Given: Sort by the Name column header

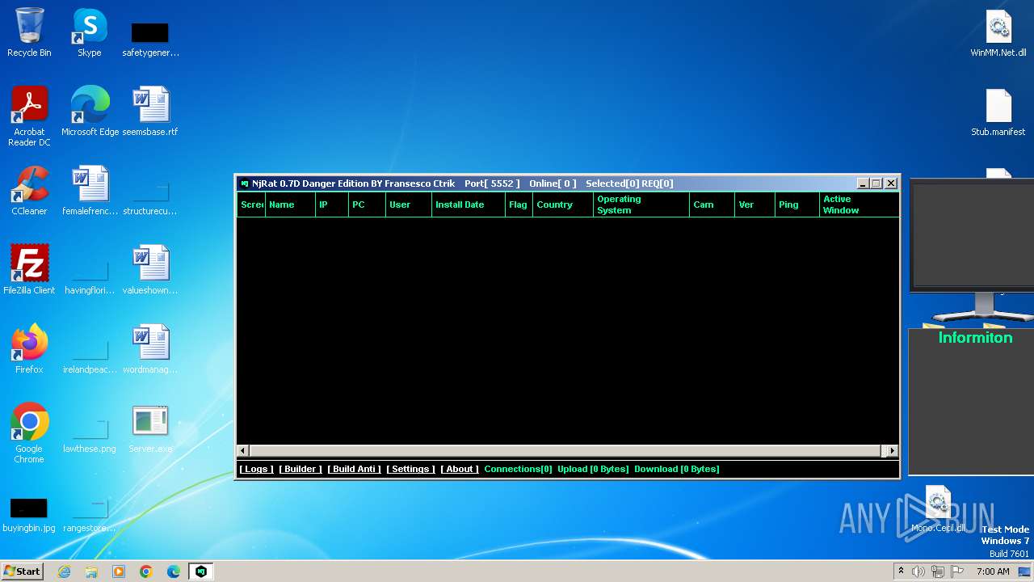Looking at the screenshot, I should coord(290,205).
